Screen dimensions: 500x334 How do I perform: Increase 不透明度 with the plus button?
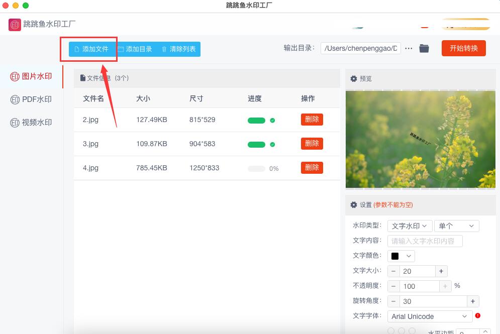445,286
